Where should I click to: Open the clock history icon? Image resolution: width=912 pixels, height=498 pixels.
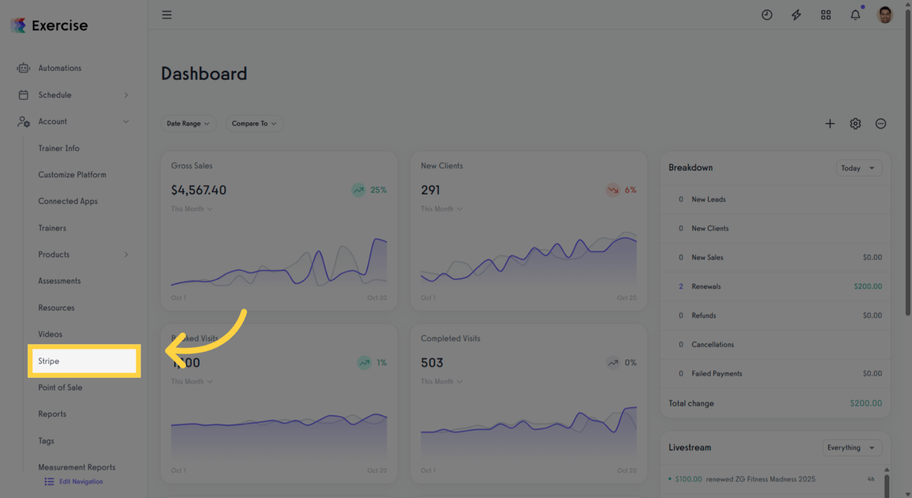click(767, 15)
